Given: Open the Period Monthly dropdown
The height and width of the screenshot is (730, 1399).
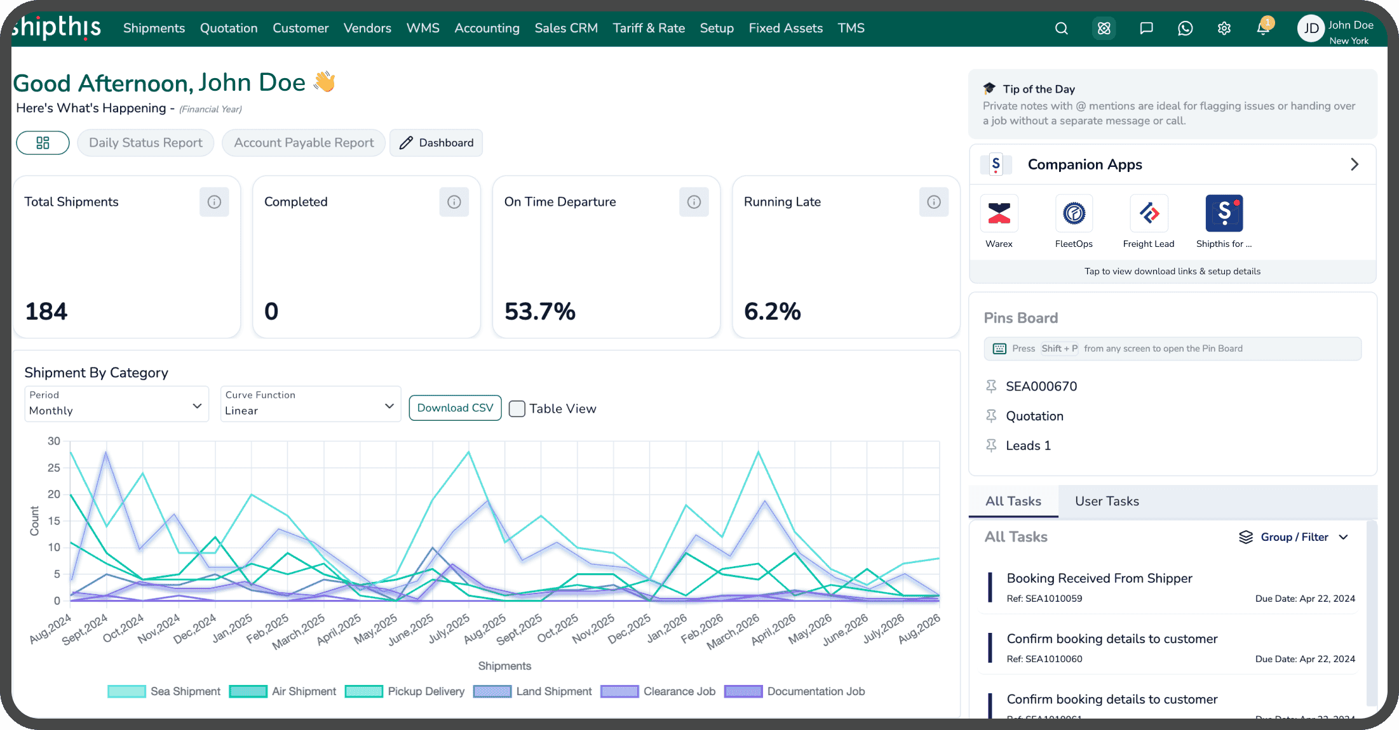Looking at the screenshot, I should 116,404.
